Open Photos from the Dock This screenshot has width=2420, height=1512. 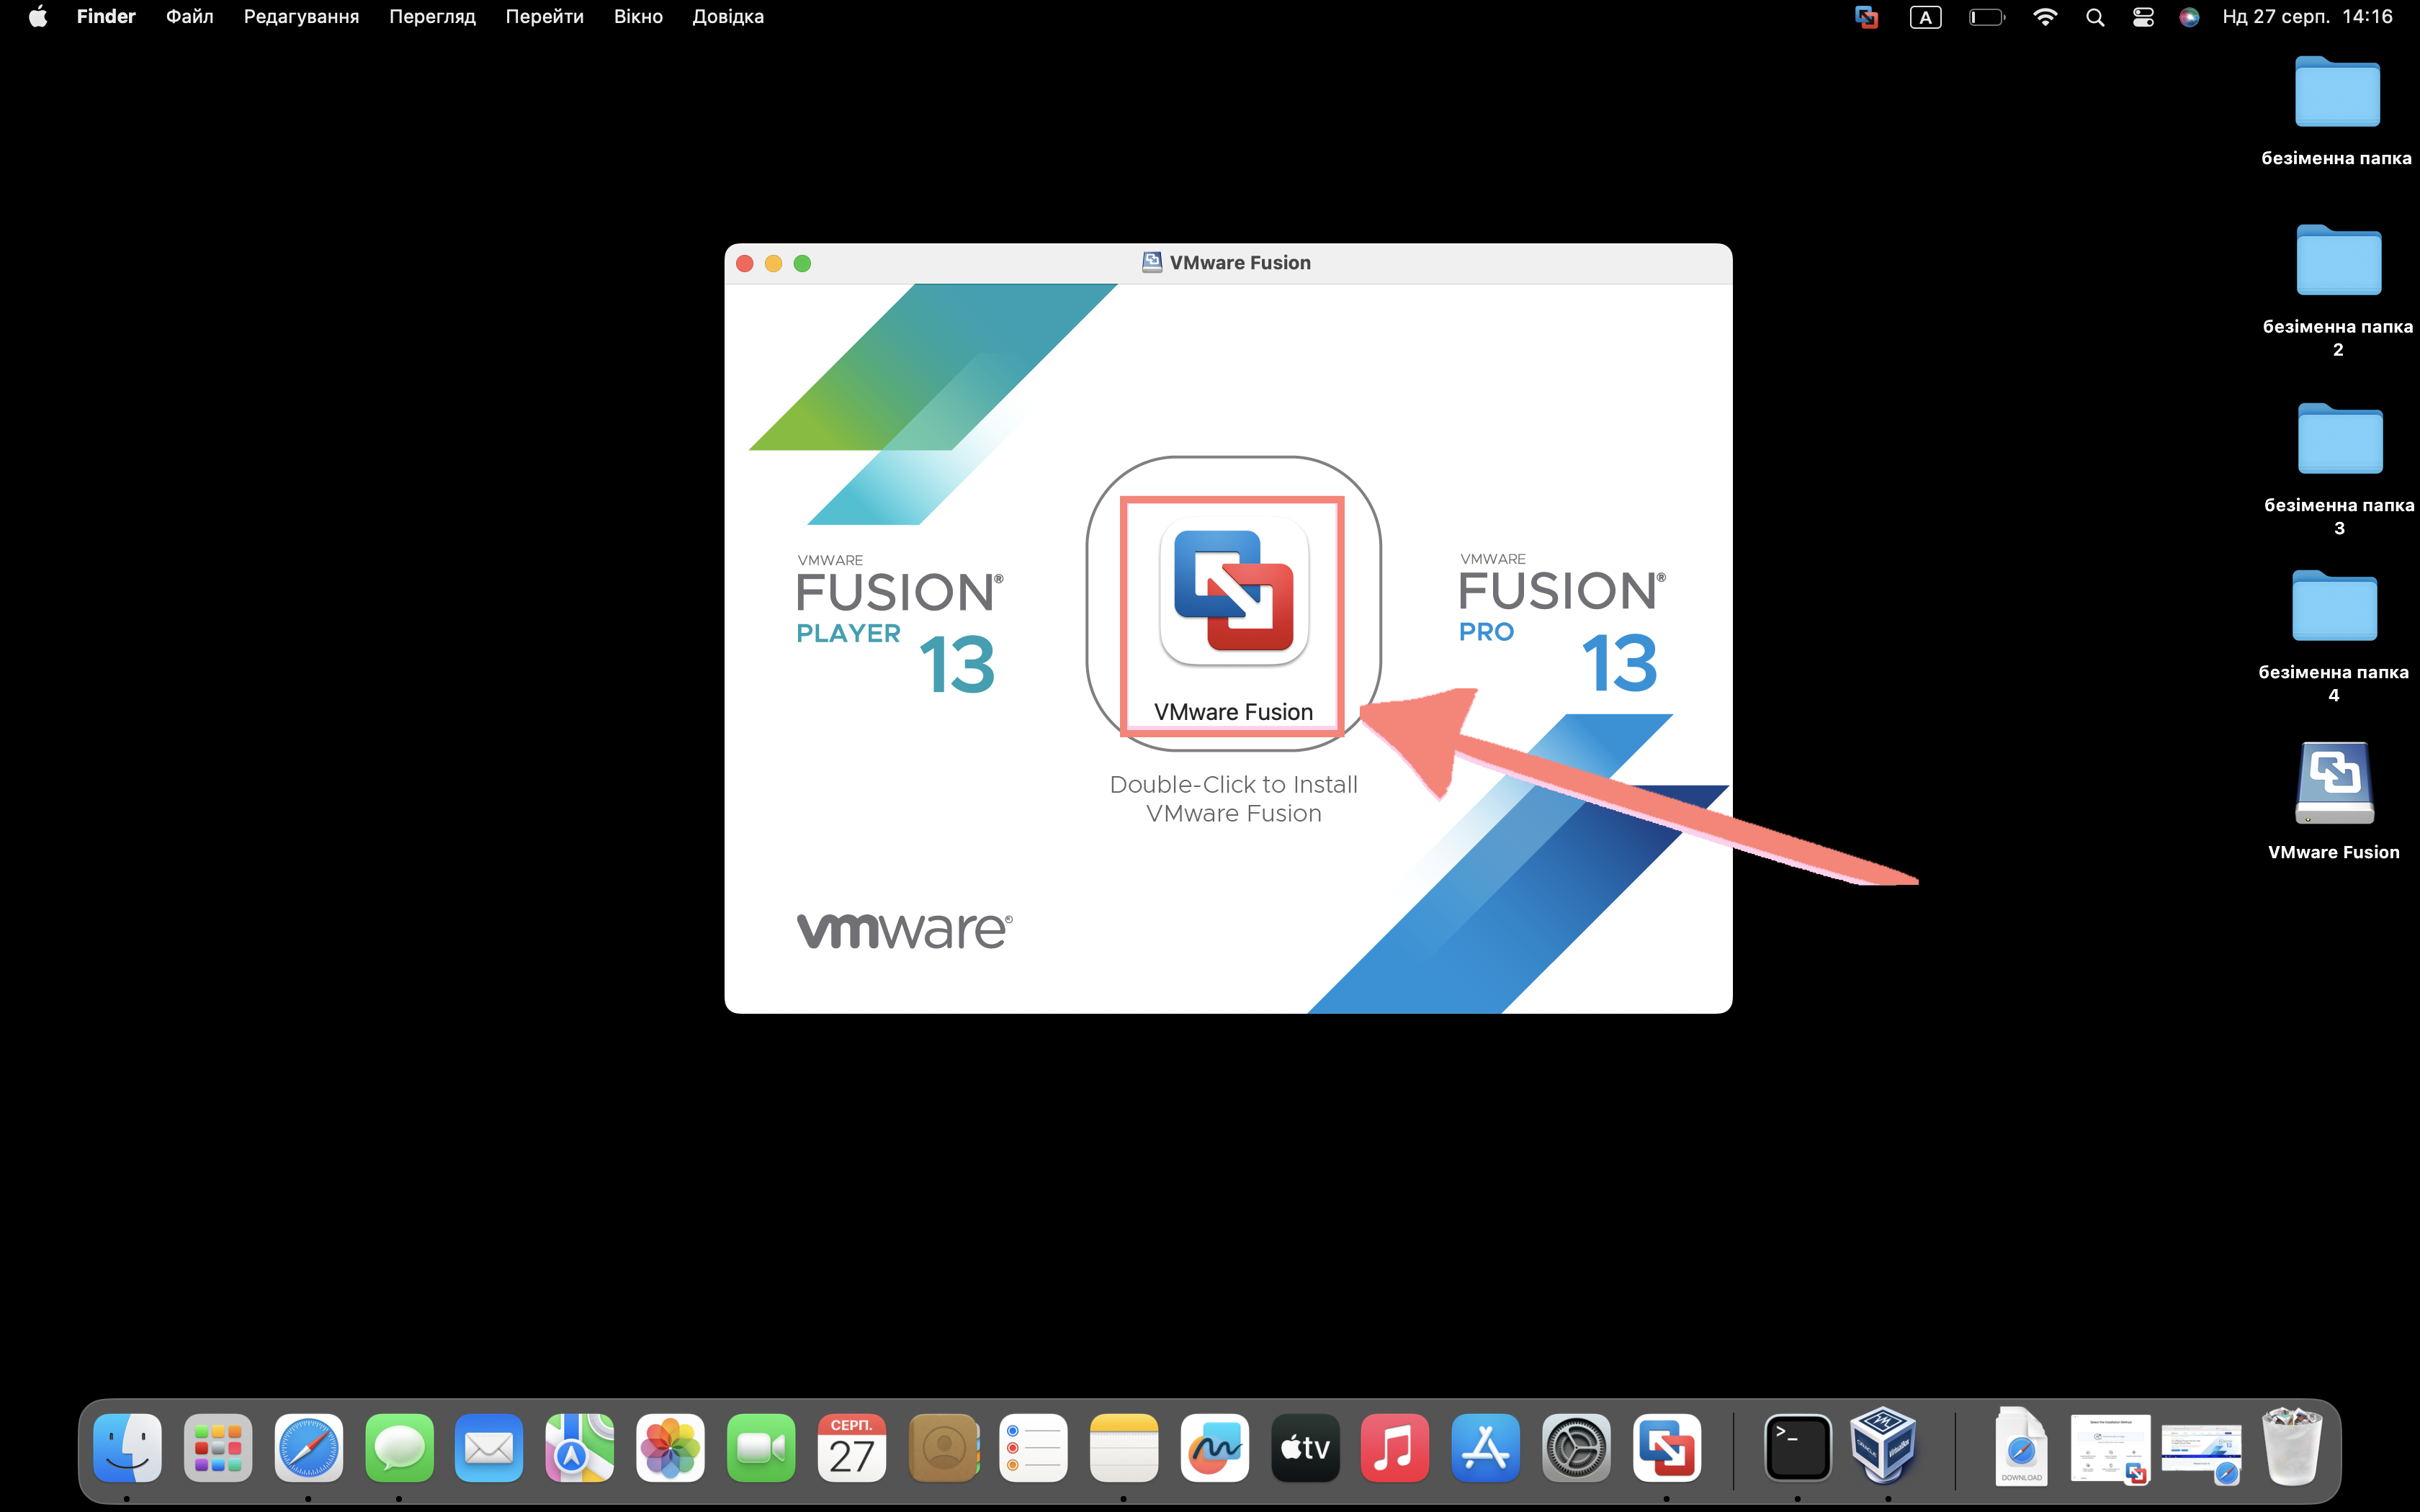pos(670,1447)
